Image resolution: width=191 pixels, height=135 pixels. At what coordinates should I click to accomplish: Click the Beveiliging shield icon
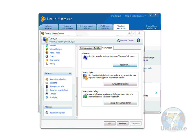47,97
